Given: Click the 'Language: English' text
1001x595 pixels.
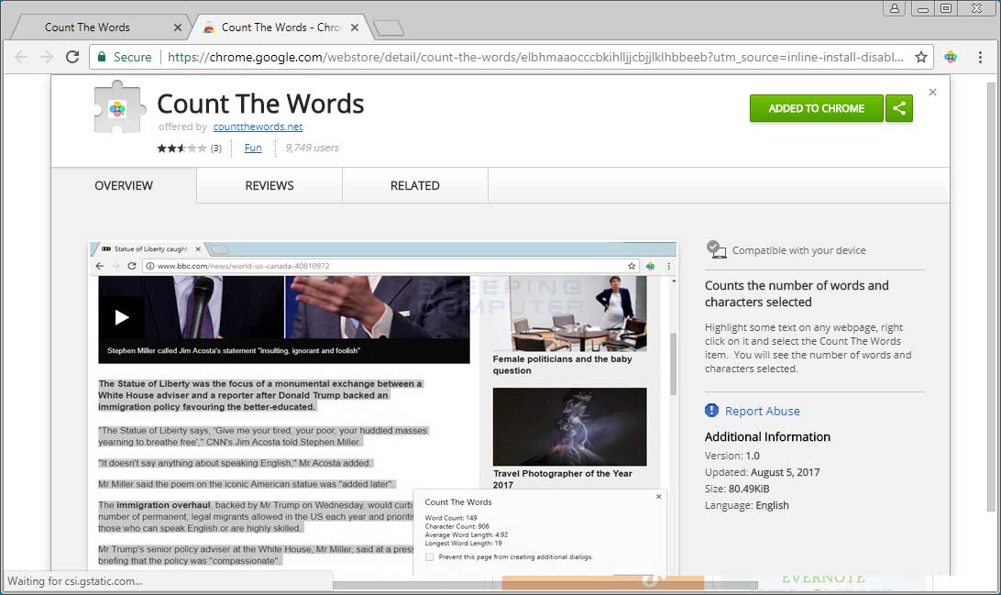Looking at the screenshot, I should pos(747,506).
